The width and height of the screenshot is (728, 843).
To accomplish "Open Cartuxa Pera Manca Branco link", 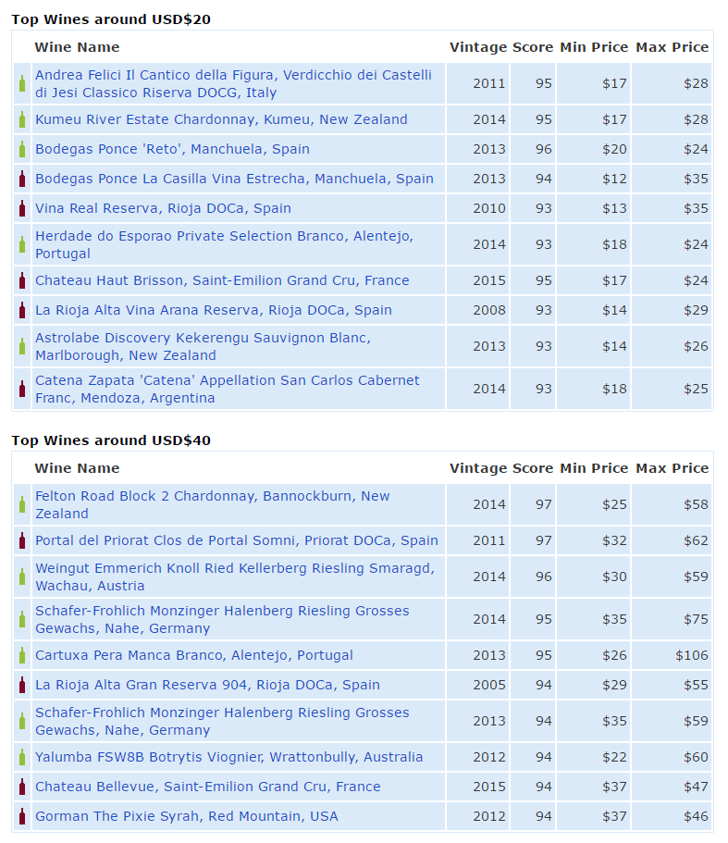I will click(x=194, y=655).
